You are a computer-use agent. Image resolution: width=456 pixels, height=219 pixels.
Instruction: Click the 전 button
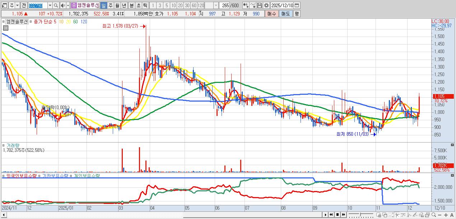click(x=23, y=5)
